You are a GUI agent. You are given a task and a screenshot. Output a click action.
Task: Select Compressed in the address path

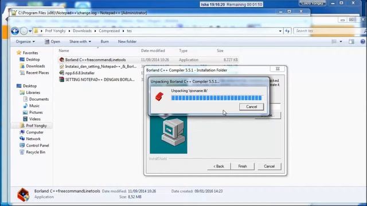(109, 31)
